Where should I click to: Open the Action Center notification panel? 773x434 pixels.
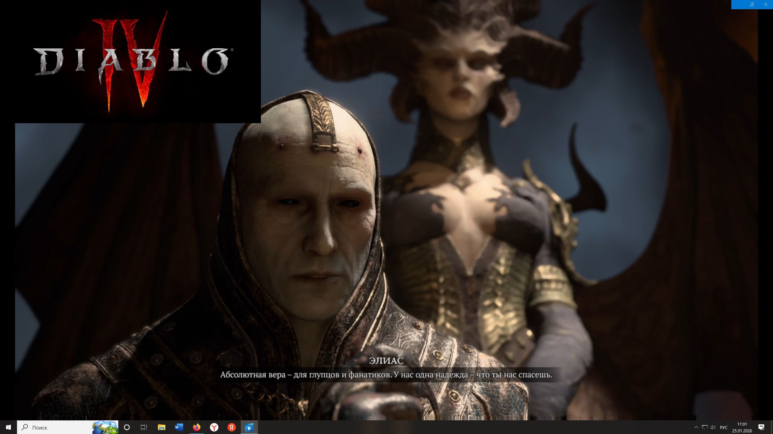[762, 428]
